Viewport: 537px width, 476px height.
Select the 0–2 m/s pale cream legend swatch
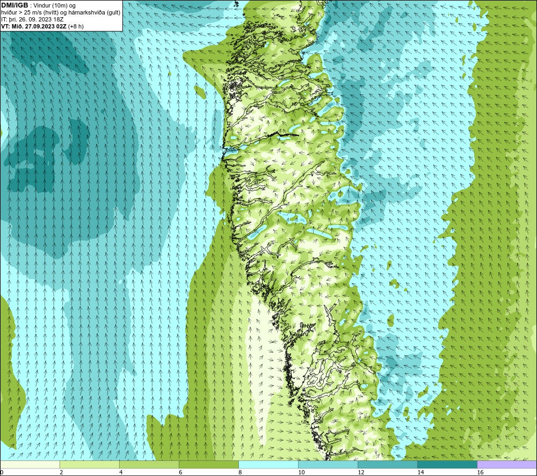30,464
